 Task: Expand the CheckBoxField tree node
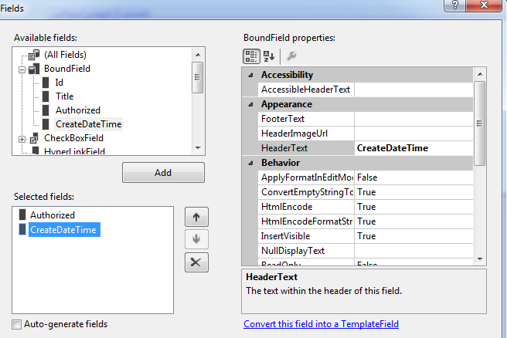pyautogui.click(x=22, y=138)
